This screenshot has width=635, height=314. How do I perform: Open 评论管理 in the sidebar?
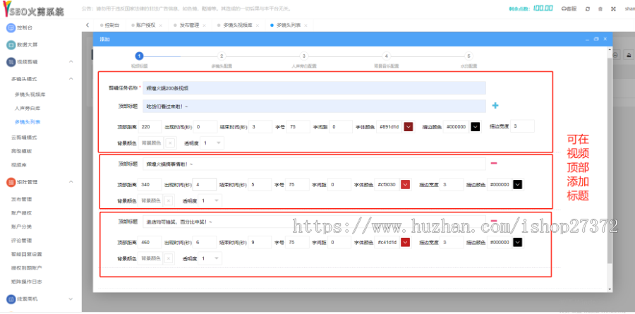[x=21, y=240]
